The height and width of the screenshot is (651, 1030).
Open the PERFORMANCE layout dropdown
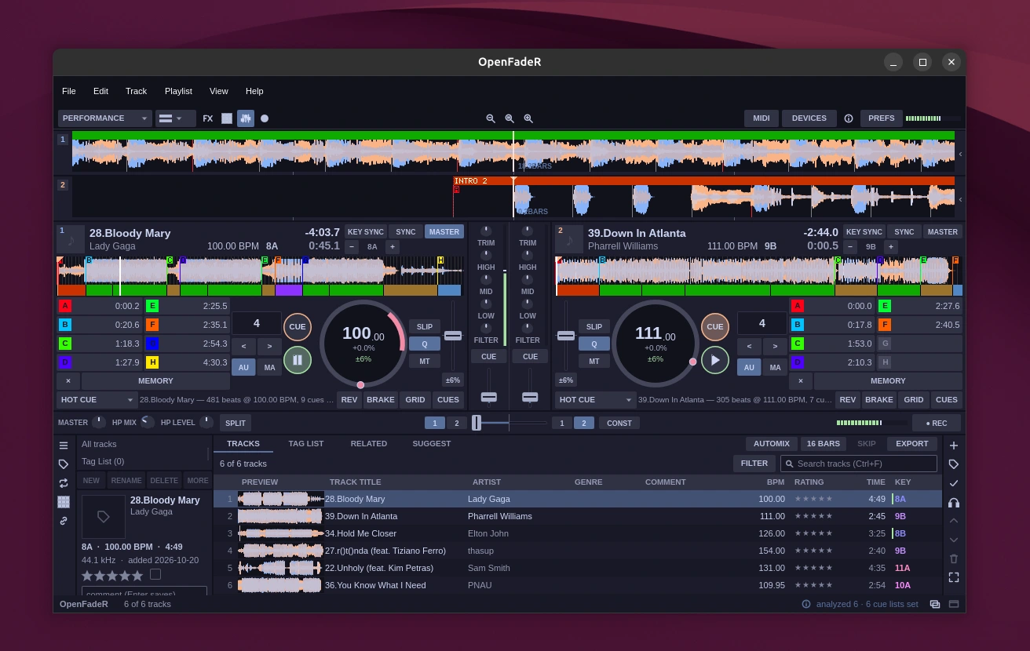coord(105,118)
